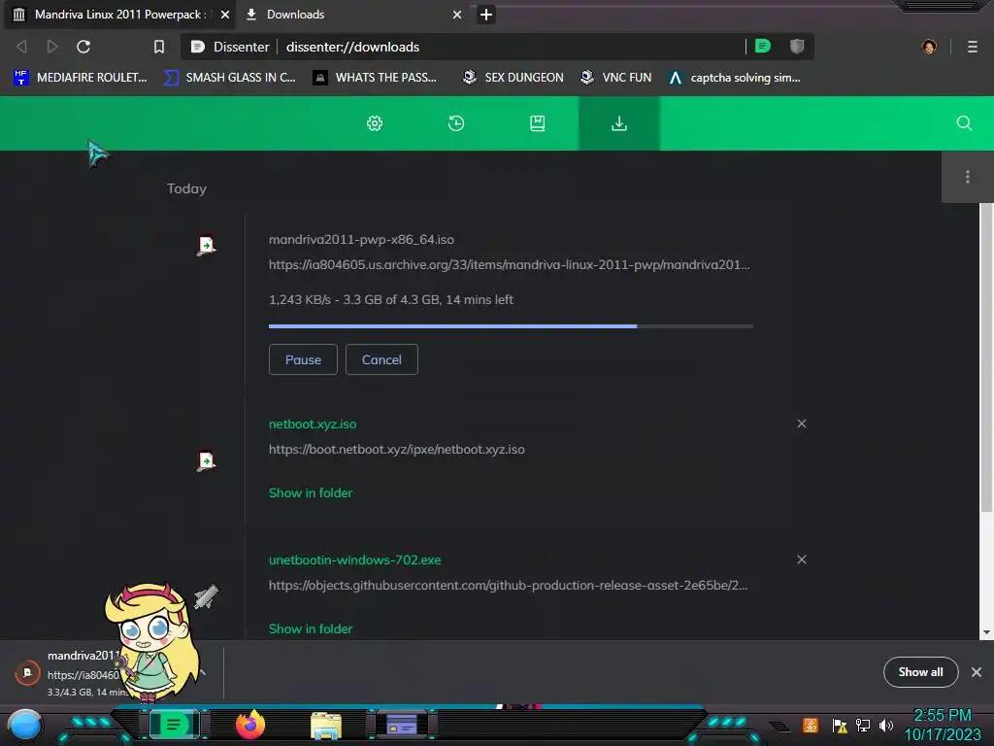Open the VNC FUN bookmark

[x=615, y=78]
